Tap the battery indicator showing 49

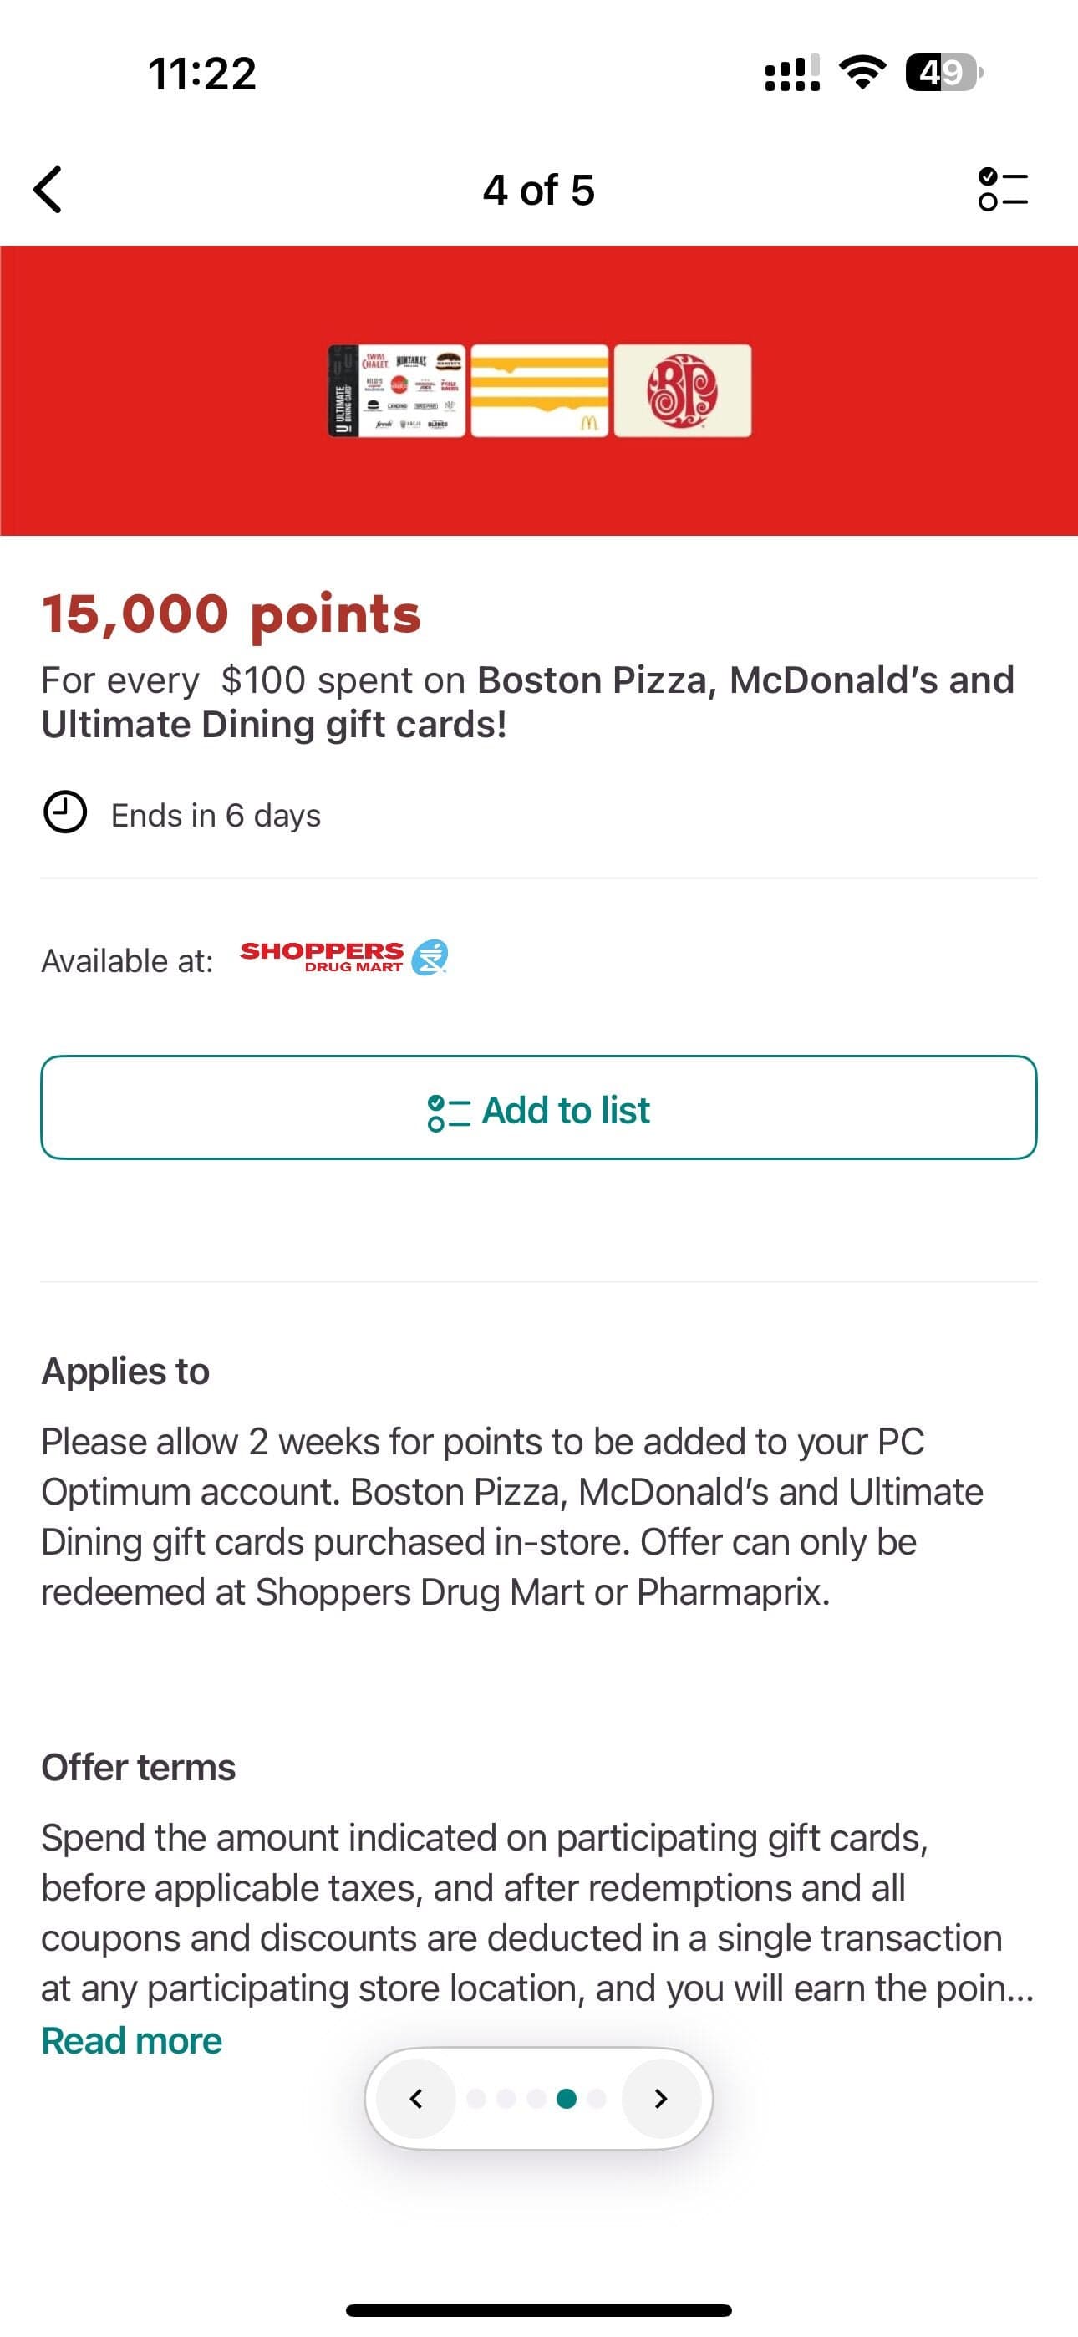[x=943, y=73]
